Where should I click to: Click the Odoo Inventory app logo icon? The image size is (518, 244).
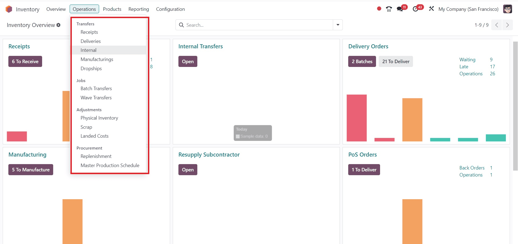(9, 9)
